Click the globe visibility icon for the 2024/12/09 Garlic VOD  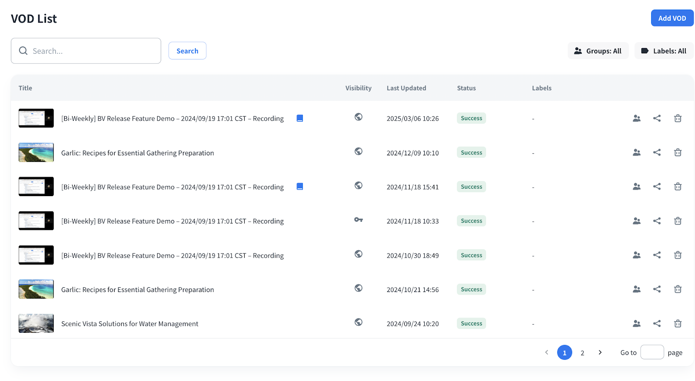point(358,151)
